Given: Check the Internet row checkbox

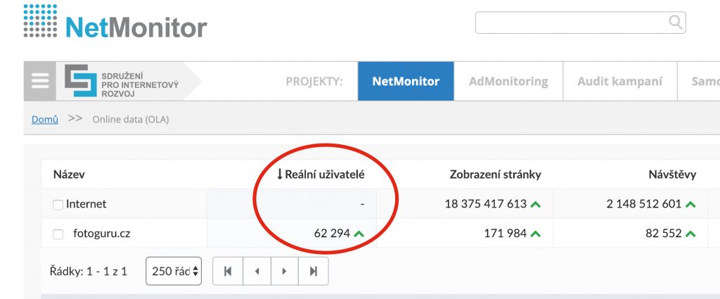Looking at the screenshot, I should pyautogui.click(x=58, y=205).
